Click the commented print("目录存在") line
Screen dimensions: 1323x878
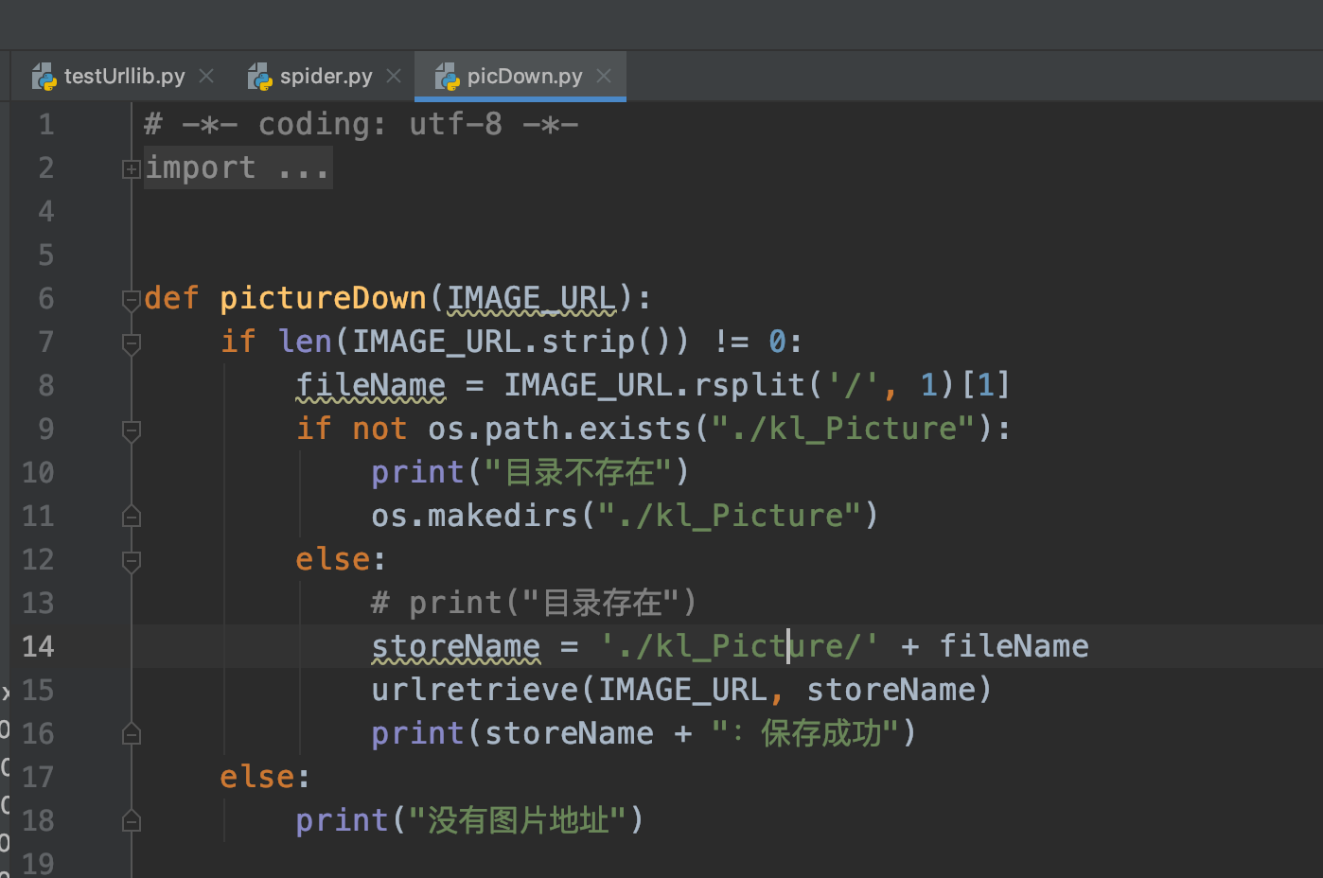click(534, 603)
